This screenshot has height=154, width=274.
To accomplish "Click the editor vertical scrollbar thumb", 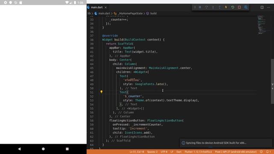I will pyautogui.click(x=272, y=81).
